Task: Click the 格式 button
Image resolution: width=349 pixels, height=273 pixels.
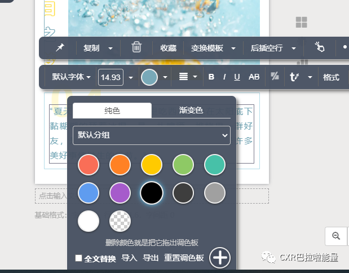Action: click(331, 77)
